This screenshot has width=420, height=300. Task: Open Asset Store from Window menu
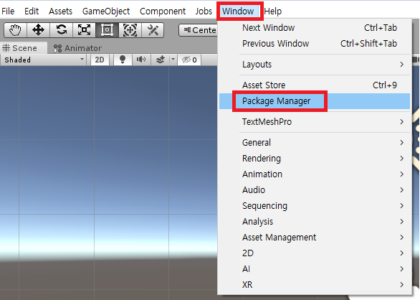pos(315,85)
